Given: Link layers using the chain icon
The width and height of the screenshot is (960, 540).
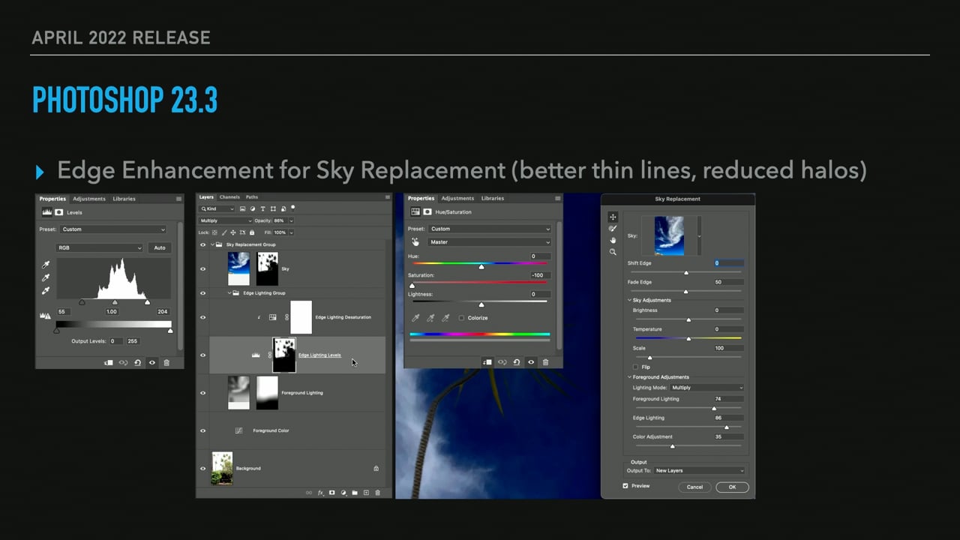Looking at the screenshot, I should (309, 493).
